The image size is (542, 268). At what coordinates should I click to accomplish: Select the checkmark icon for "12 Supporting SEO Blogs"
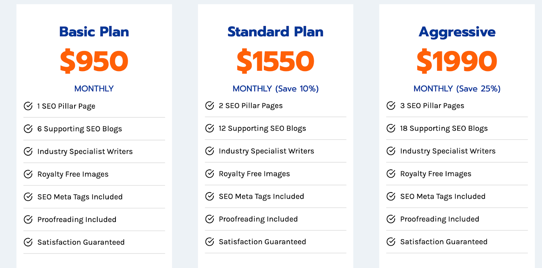[210, 128]
